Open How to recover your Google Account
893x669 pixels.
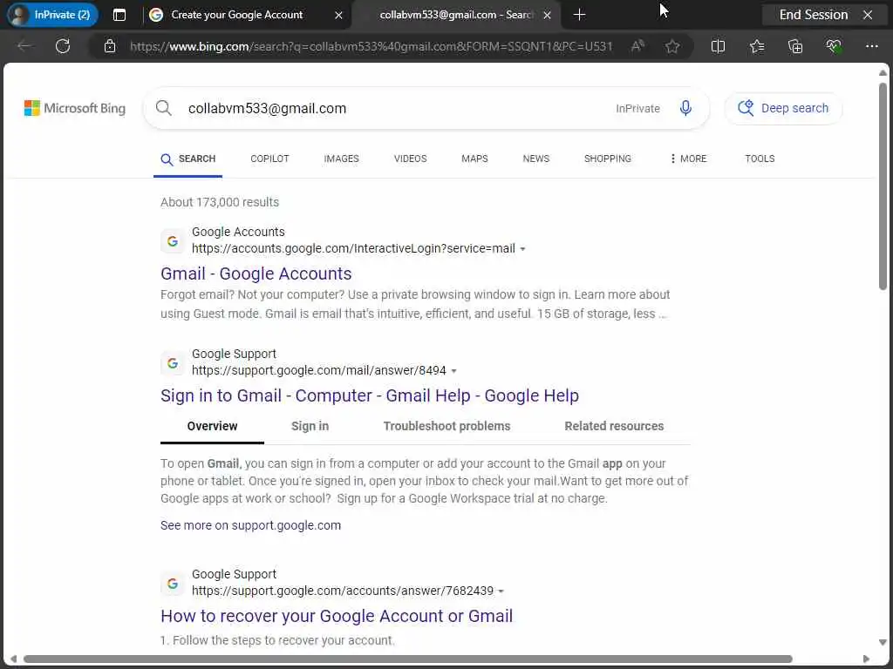tap(337, 616)
